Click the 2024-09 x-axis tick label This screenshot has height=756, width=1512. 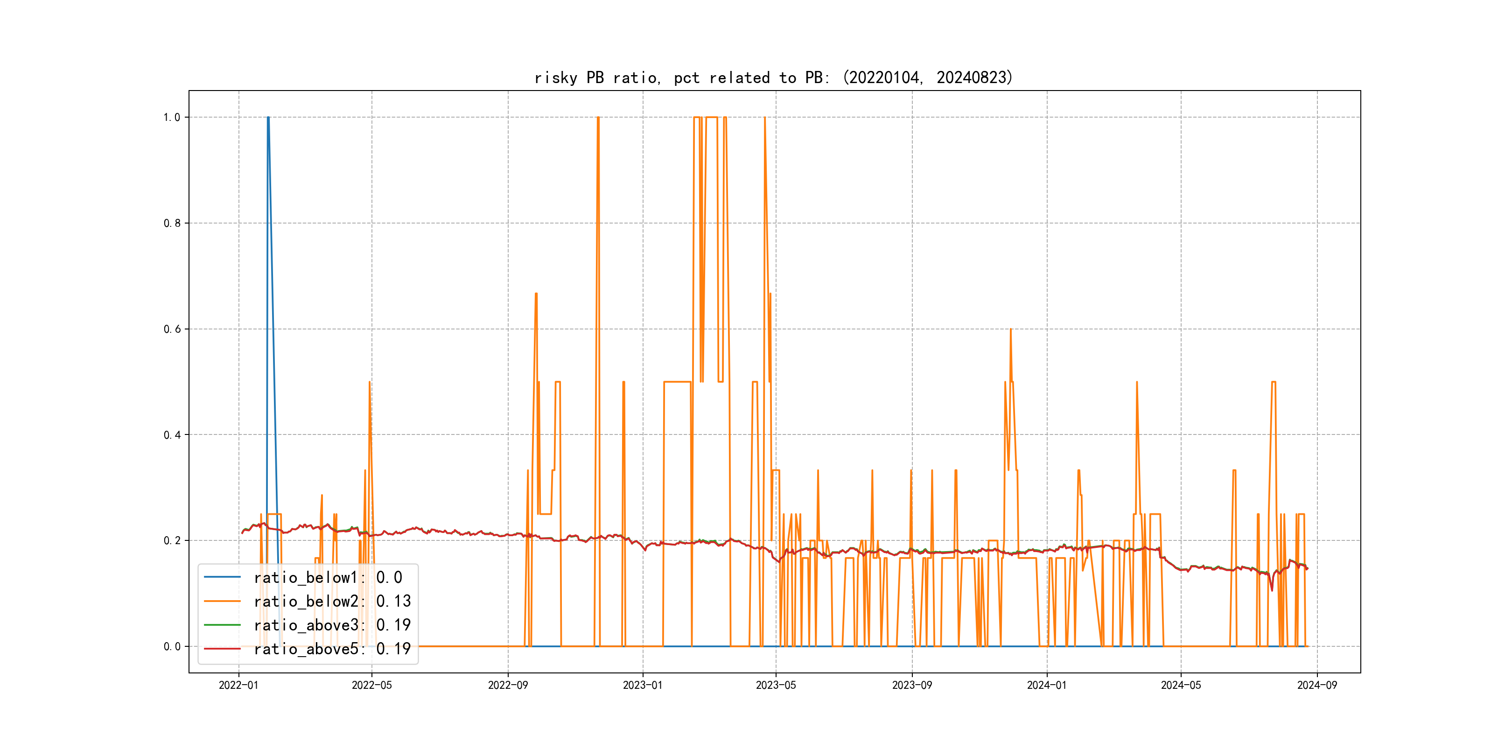1317,685
